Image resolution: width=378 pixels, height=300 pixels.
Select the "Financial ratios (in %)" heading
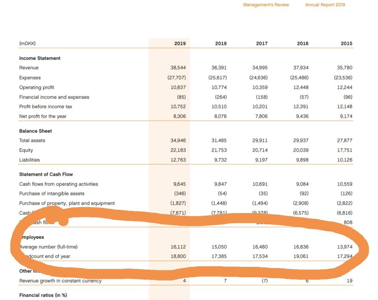click(x=43, y=295)
